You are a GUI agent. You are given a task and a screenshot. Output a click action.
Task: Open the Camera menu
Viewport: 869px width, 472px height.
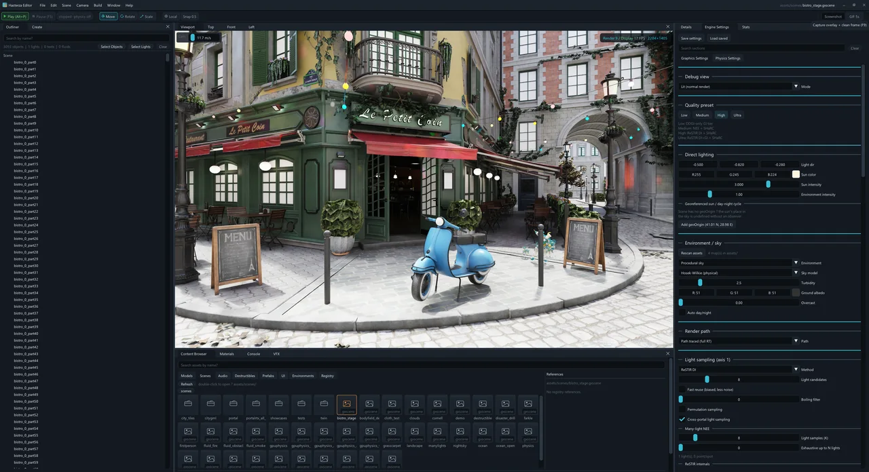coord(82,5)
